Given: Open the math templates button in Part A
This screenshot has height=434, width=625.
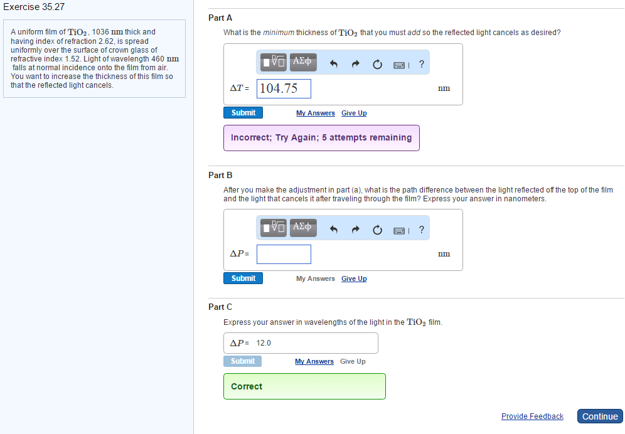Looking at the screenshot, I should (x=273, y=62).
